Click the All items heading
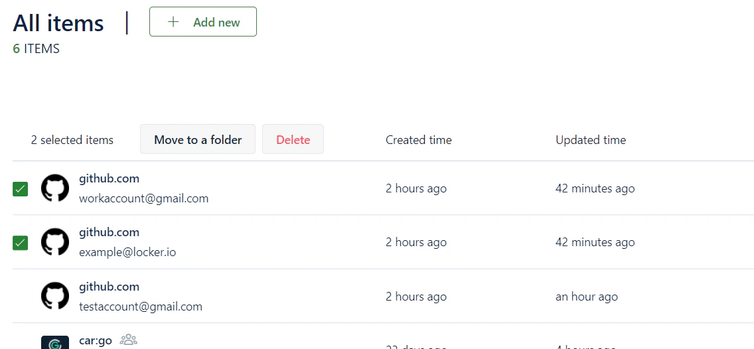Viewport: 754px width, 349px height. click(x=58, y=23)
